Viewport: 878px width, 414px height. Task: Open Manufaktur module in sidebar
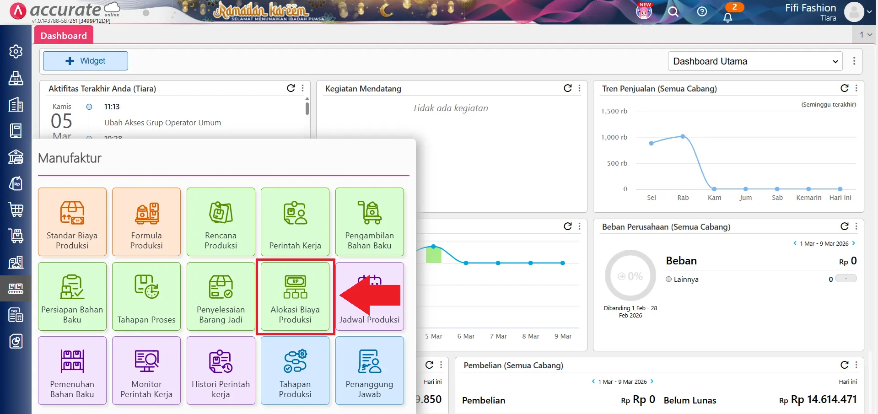[x=16, y=288]
